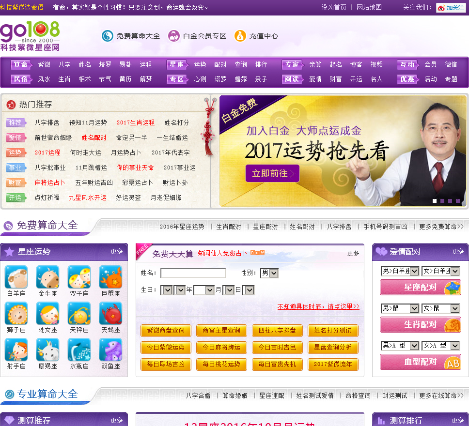Click the diamond icon in 测算推荐 header
469x426 pixels.
9,420
